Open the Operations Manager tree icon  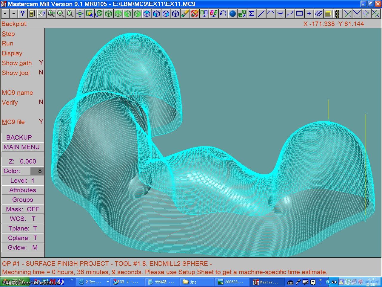pyautogui.click(x=338, y=14)
